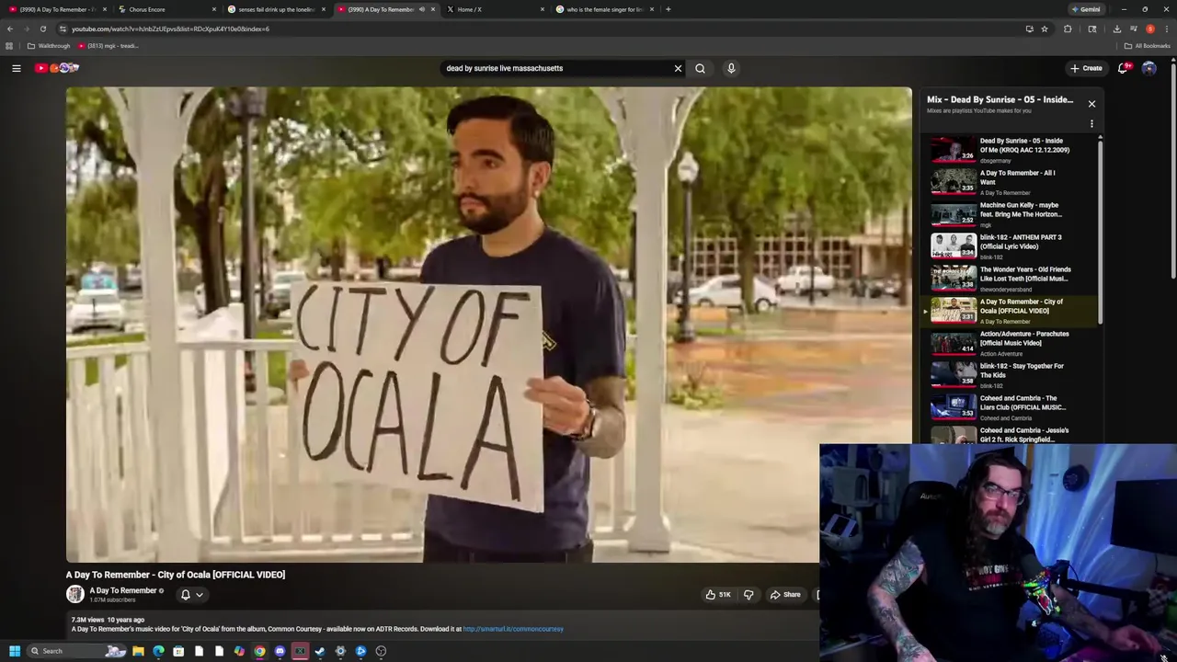Play Dead By Sunrise Inside Of Me
This screenshot has height=662, width=1177.
1010,150
